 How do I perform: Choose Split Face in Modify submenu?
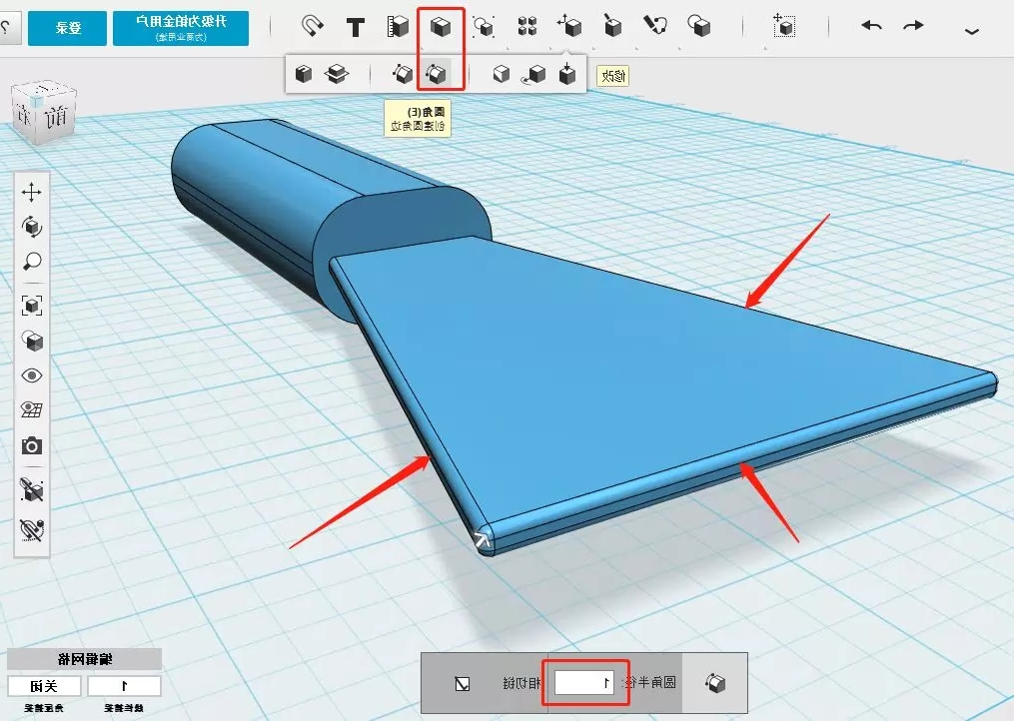coord(502,74)
